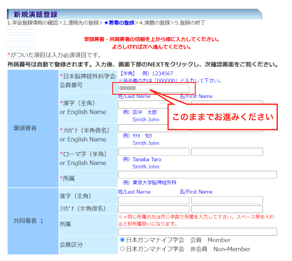Viewport: 292px width, 261px height.
Task: Click breadcrumb step 5.登録の終了
Action: (190, 23)
